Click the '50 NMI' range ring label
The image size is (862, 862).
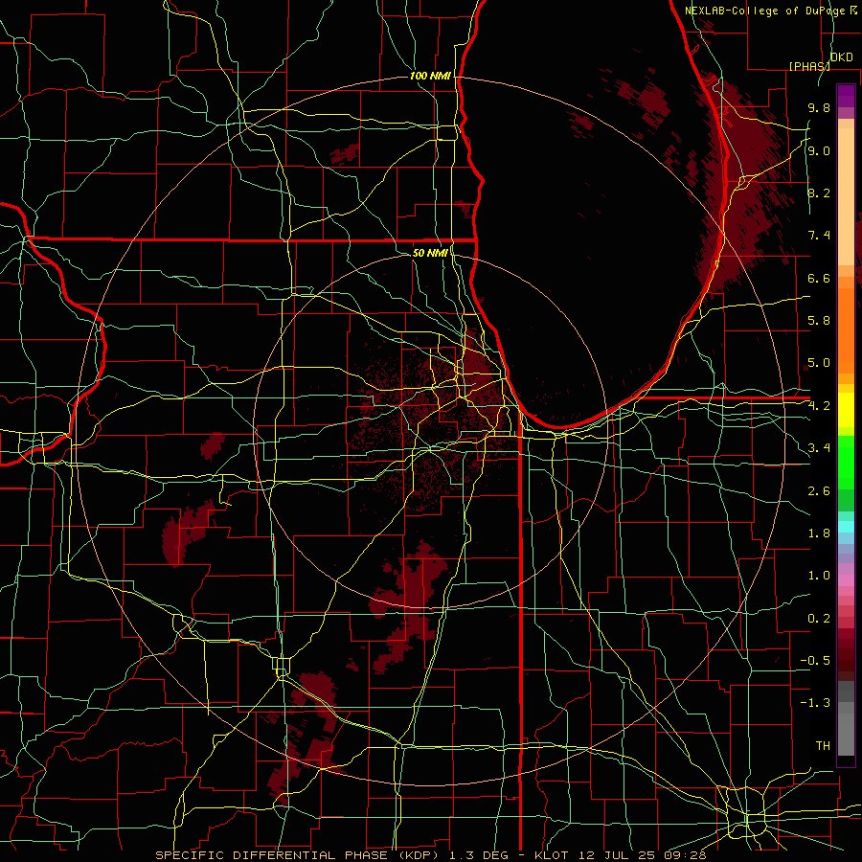[x=430, y=253]
